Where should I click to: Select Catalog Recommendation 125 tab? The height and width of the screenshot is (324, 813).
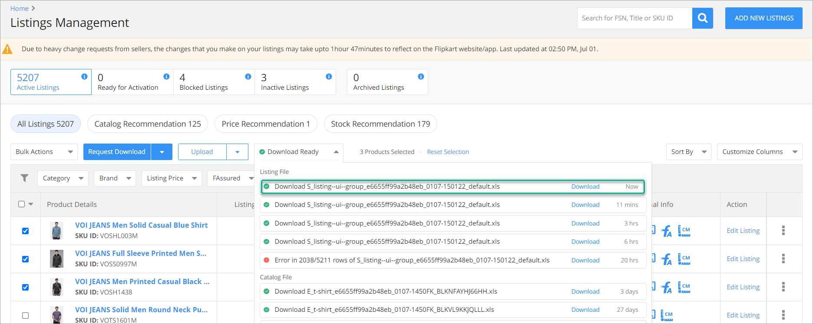(148, 124)
